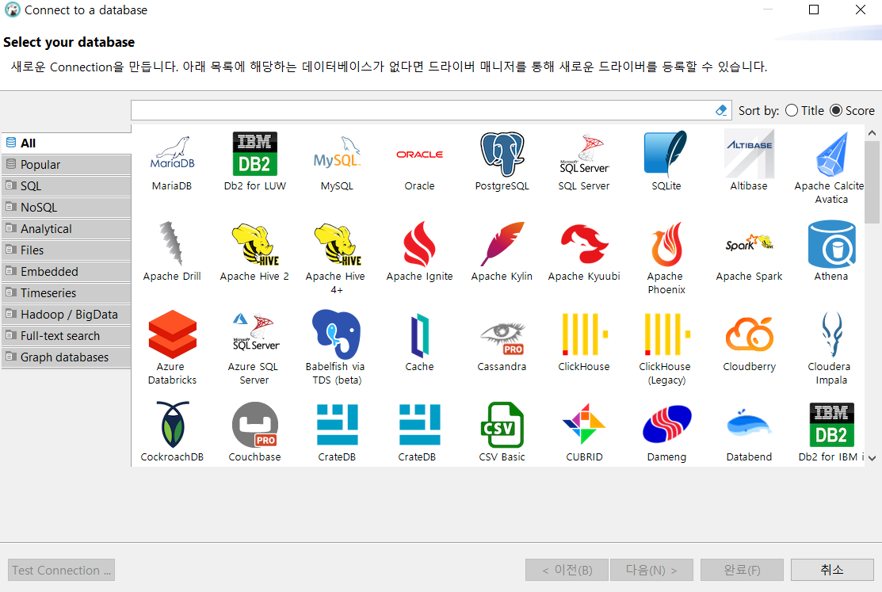Open the Graph databases category

click(67, 357)
